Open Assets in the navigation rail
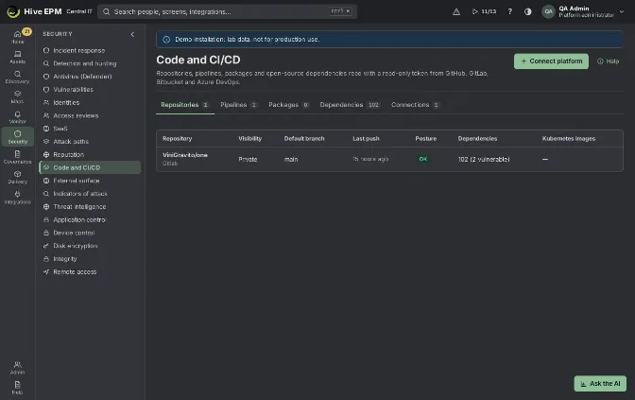This screenshot has height=400, width=635. [17, 57]
